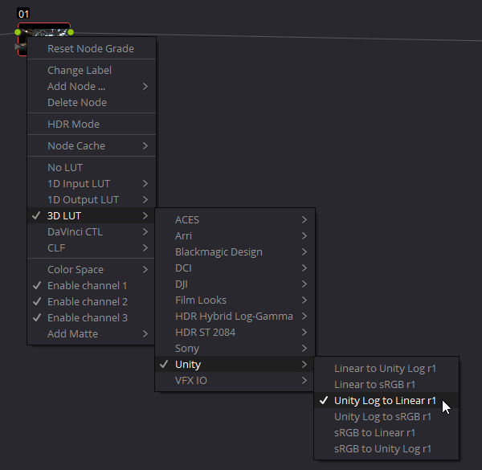The height and width of the screenshot is (470, 482).
Task: Open the DaVinci CTL submenu
Action: click(x=92, y=231)
